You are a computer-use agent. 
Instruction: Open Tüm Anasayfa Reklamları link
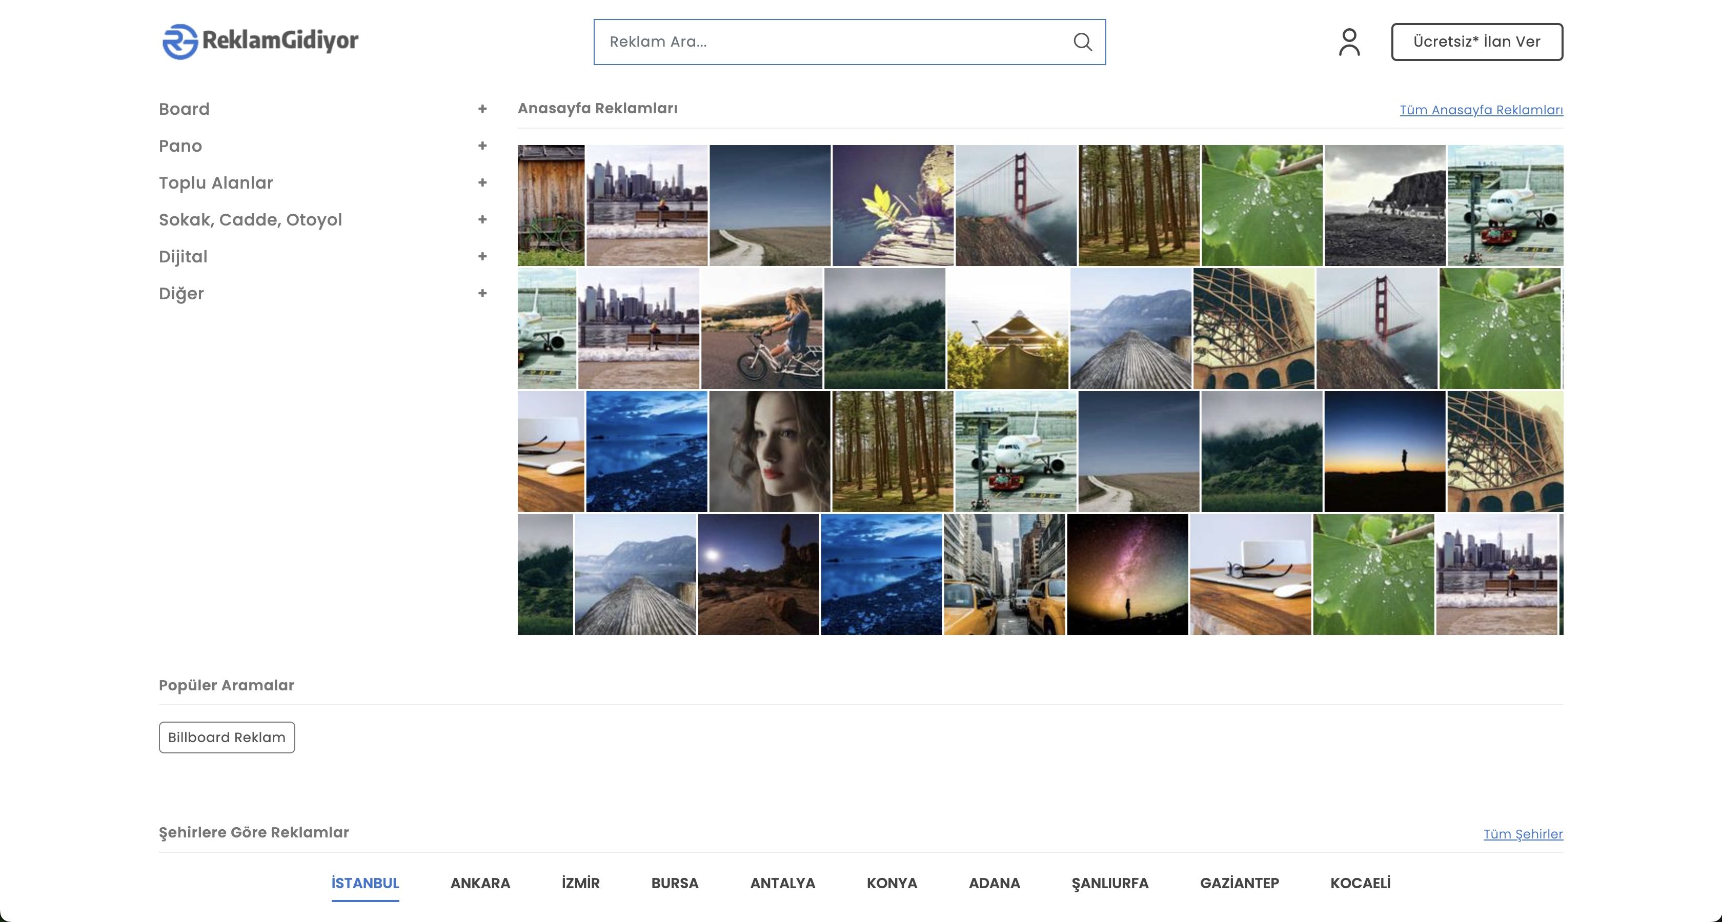[x=1481, y=110]
